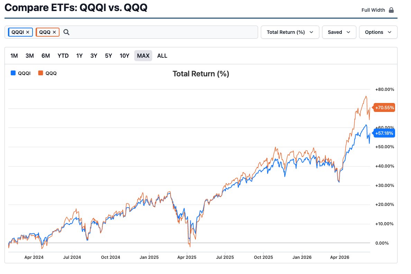Click the Oct 2024 axis label

[110, 257]
